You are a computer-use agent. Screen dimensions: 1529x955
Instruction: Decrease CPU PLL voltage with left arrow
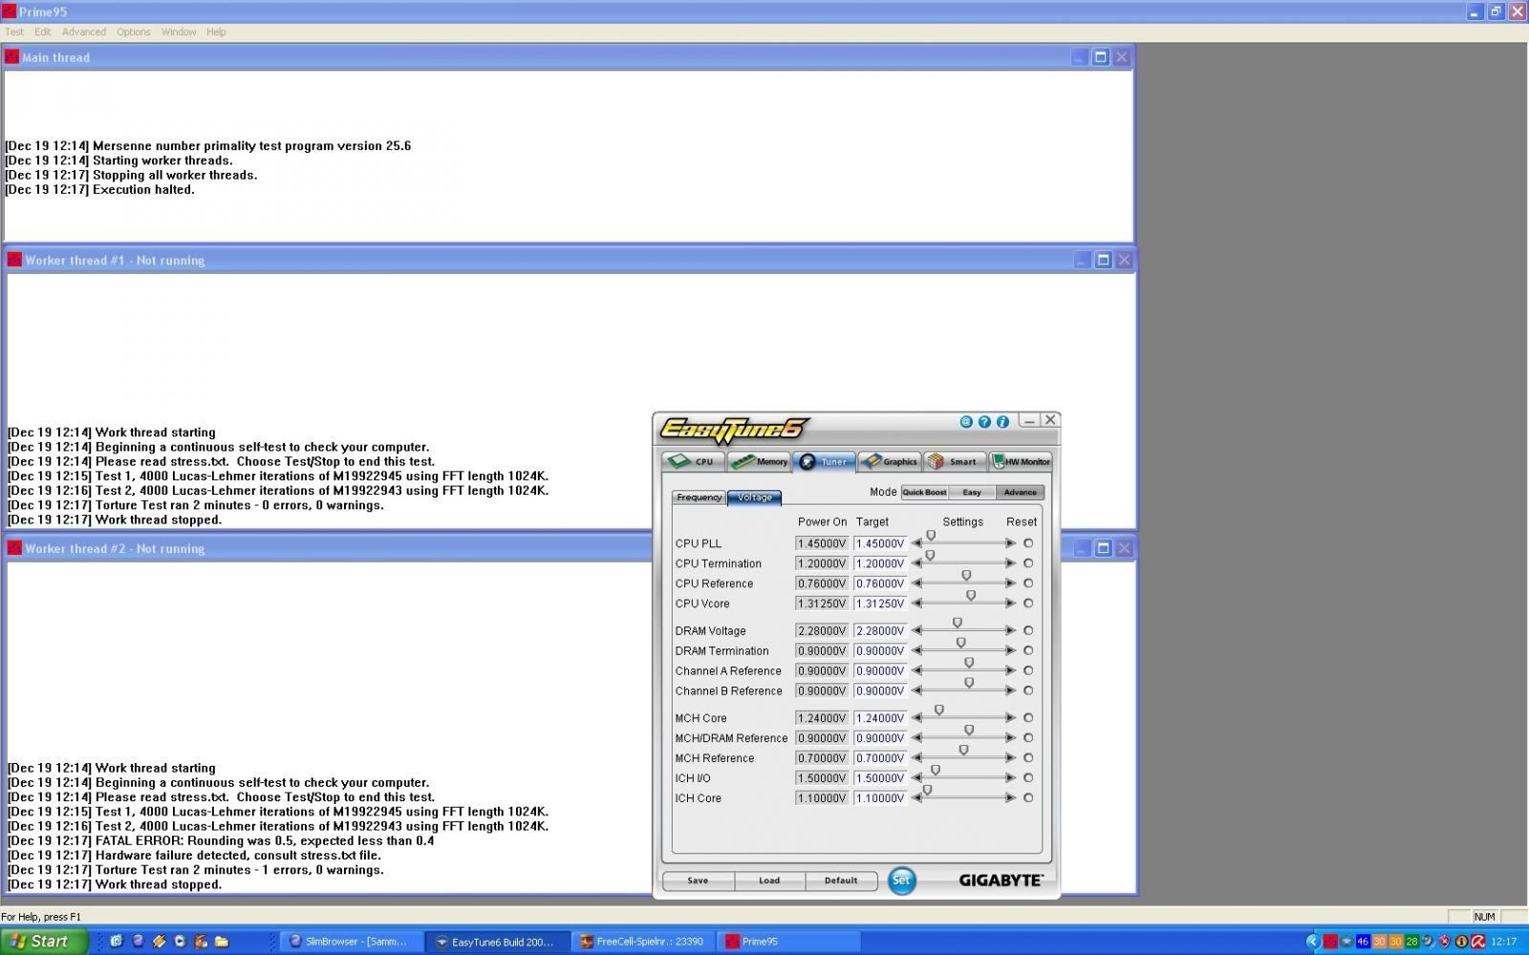(916, 543)
